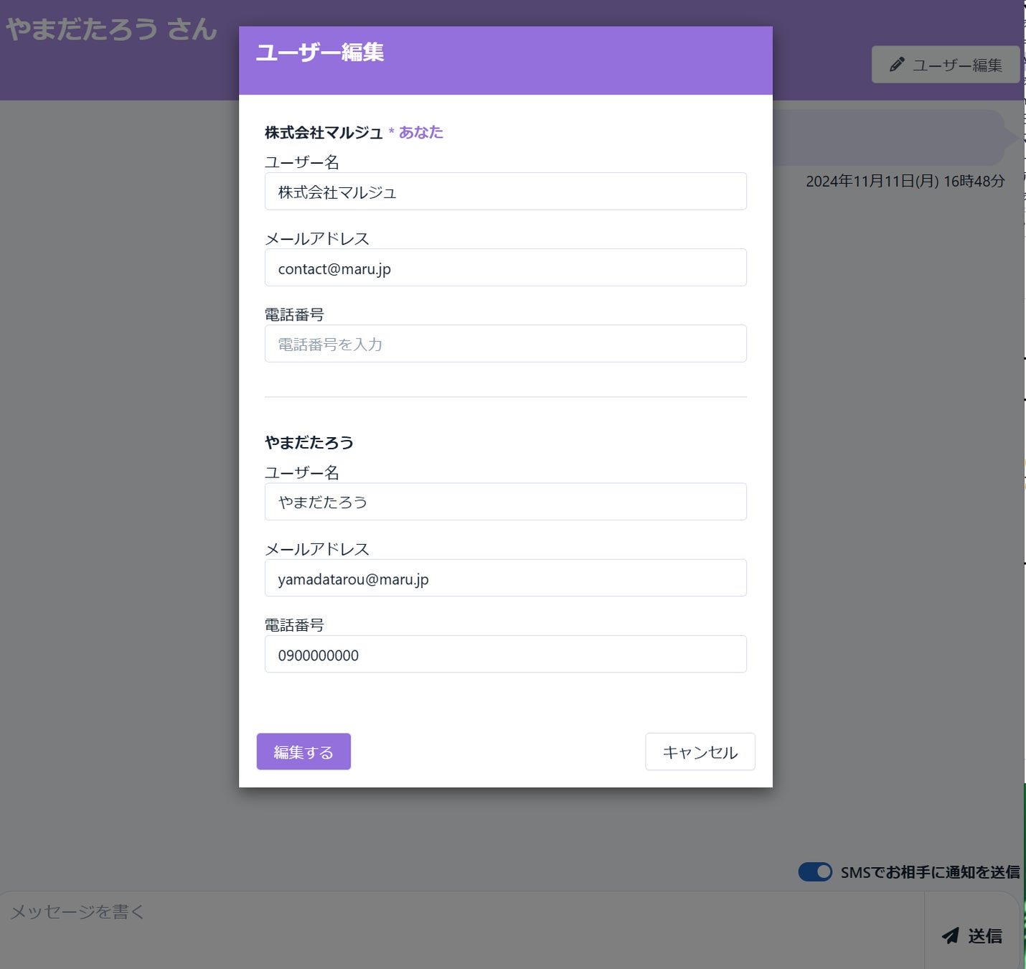Focus the 0900000000 phone number field
Screen dimensions: 1026x969
506,654
